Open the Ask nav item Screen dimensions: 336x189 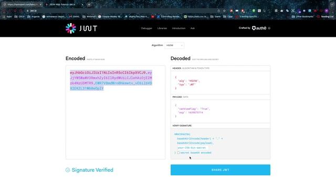point(193,28)
